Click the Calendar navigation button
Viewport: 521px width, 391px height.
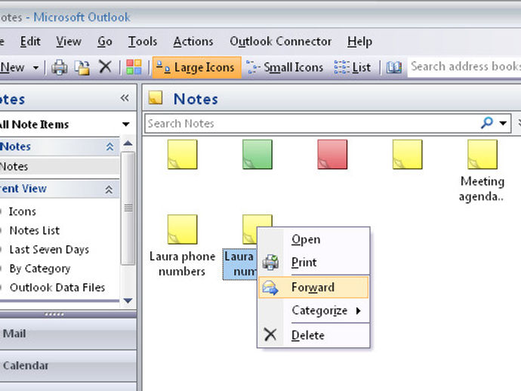click(x=68, y=365)
